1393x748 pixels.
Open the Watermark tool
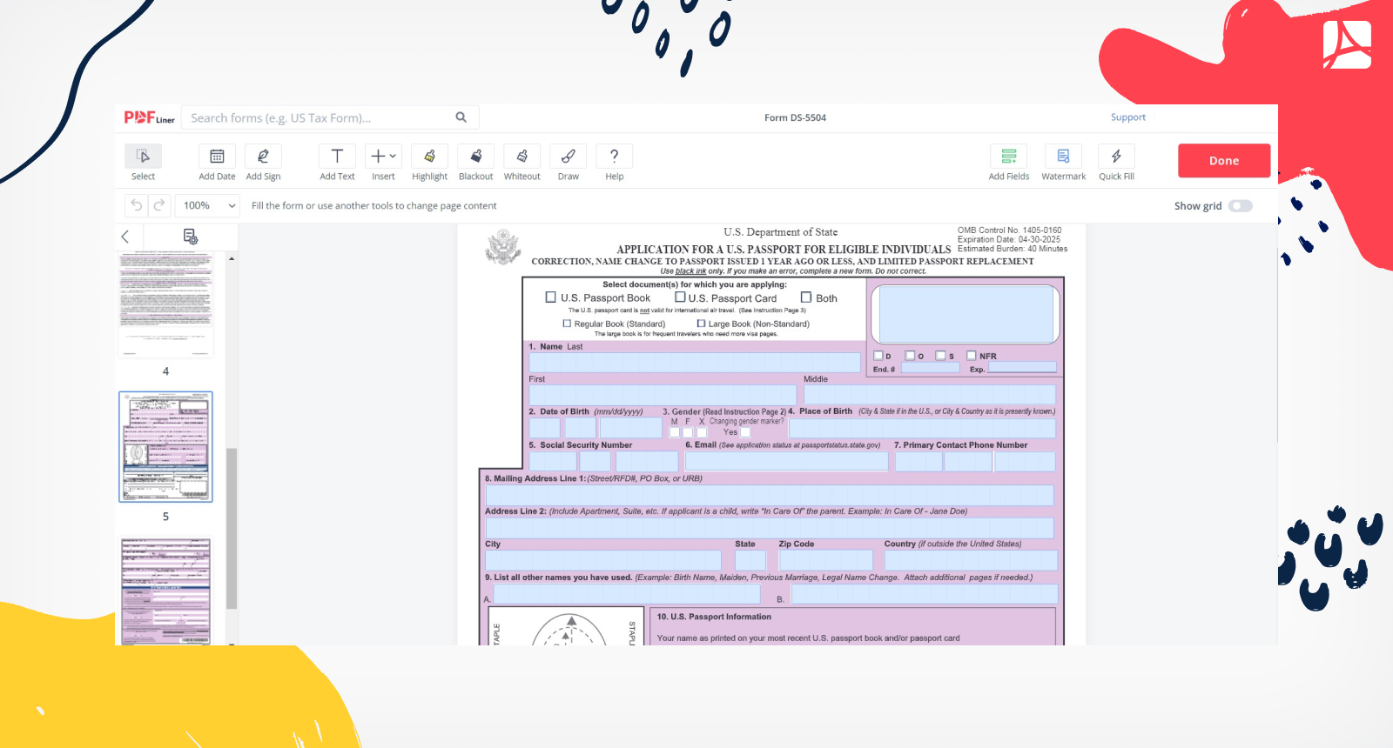tap(1063, 157)
